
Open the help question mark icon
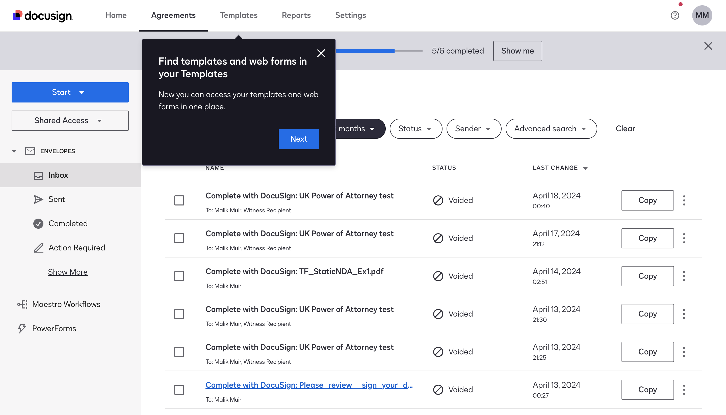pos(675,15)
